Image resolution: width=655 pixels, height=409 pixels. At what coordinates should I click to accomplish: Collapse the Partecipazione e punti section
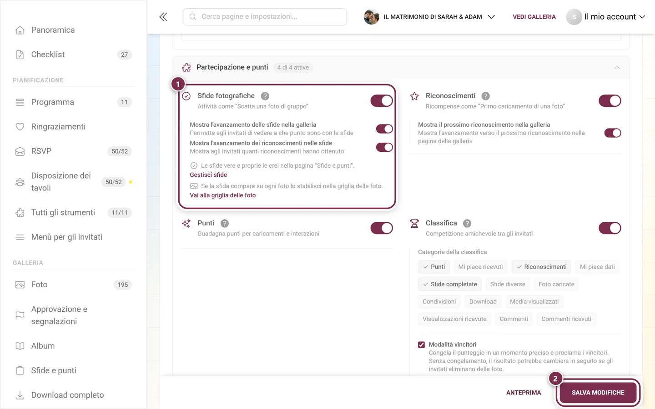617,67
